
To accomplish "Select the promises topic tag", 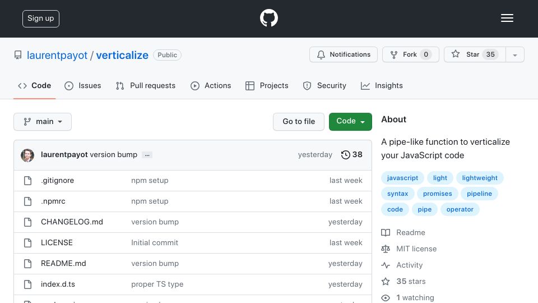I will (438, 194).
